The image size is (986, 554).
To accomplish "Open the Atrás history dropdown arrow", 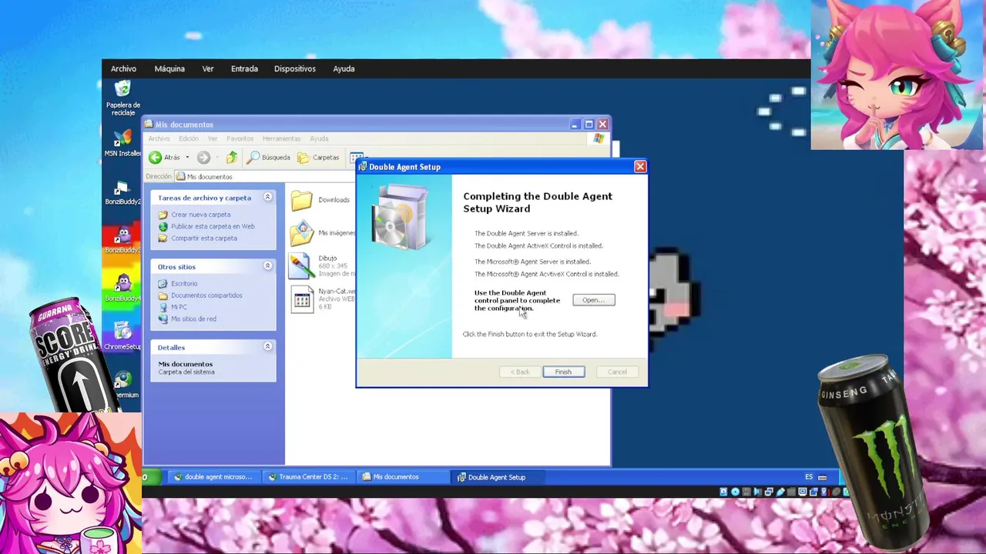I will (187, 158).
